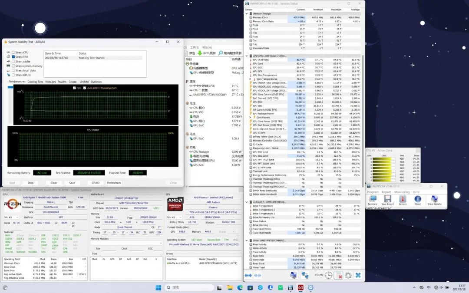The image size is (469, 293).
Task: Click the About info icon
Action: coord(417,199)
